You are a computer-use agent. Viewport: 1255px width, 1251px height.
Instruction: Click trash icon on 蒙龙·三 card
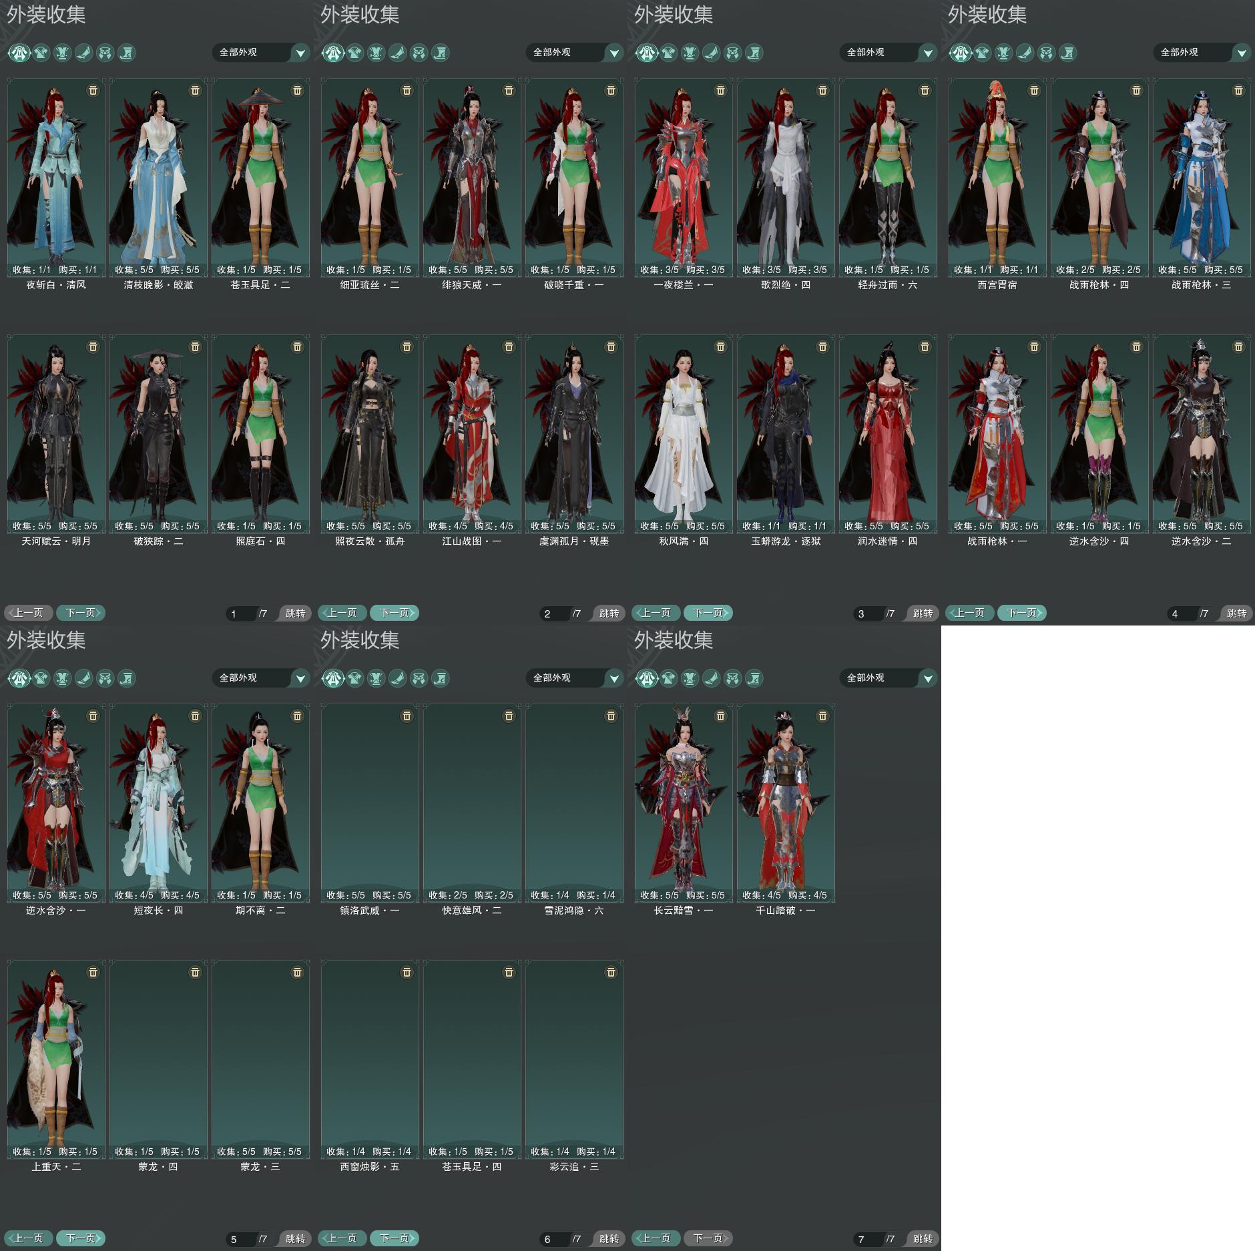(x=297, y=972)
